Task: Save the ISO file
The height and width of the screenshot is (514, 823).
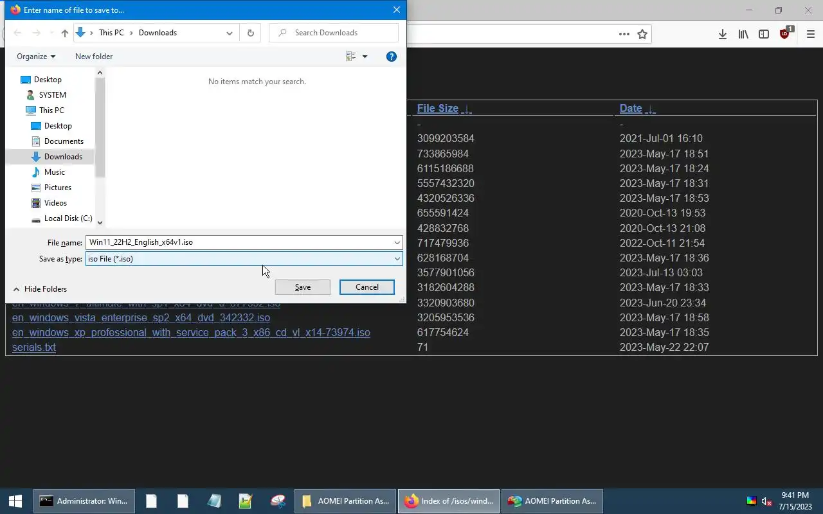Action: pos(303,287)
